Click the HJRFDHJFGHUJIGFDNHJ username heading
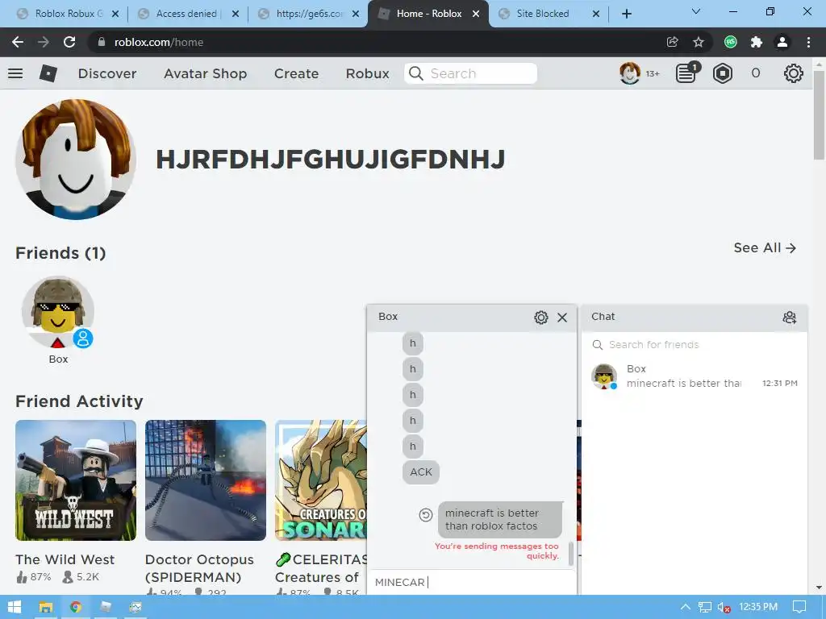This screenshot has width=826, height=619. (x=330, y=159)
